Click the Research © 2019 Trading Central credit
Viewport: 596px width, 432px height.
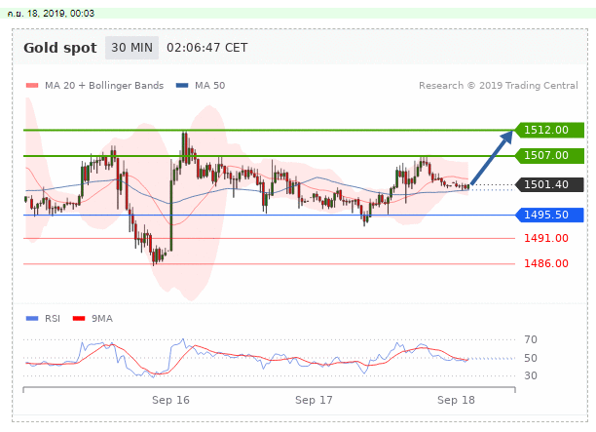pyautogui.click(x=499, y=86)
